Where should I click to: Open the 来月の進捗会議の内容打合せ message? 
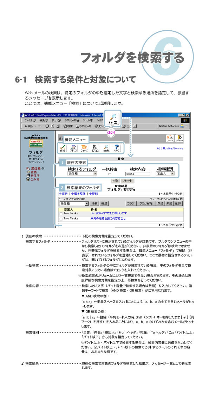[x=108, y=218]
